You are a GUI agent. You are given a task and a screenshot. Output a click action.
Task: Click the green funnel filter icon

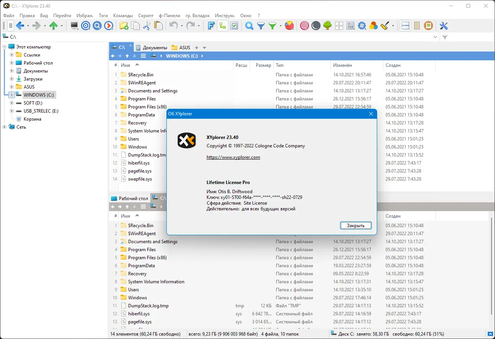[272, 26]
